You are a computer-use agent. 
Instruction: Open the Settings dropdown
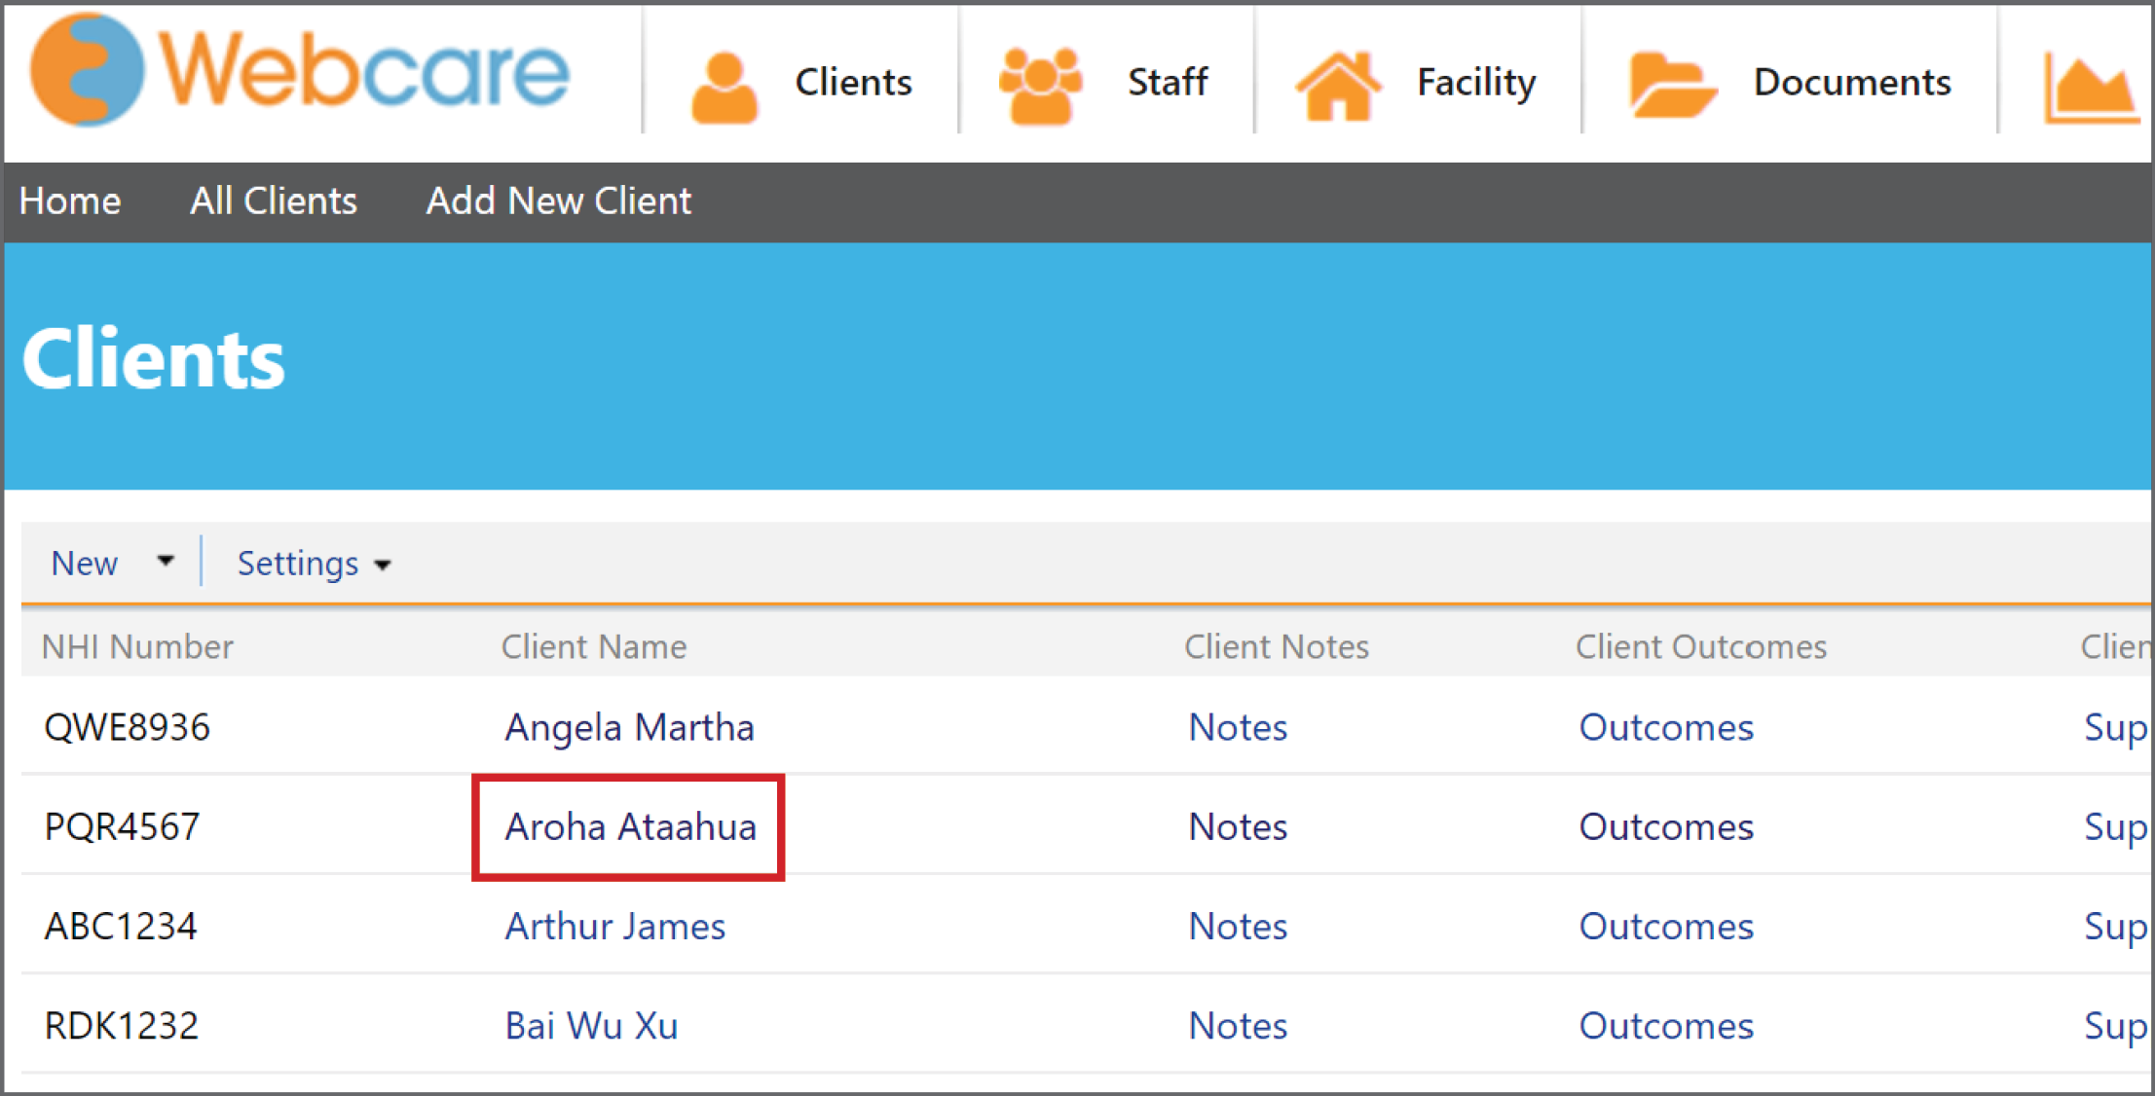tap(314, 564)
